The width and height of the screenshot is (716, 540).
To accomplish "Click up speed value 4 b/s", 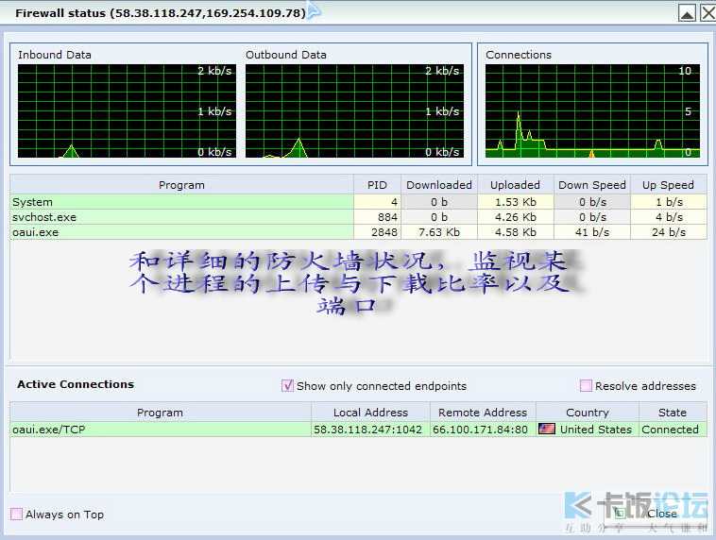I will (669, 217).
